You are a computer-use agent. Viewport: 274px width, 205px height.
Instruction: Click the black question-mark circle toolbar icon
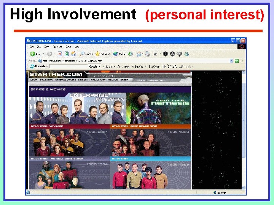[165, 54]
